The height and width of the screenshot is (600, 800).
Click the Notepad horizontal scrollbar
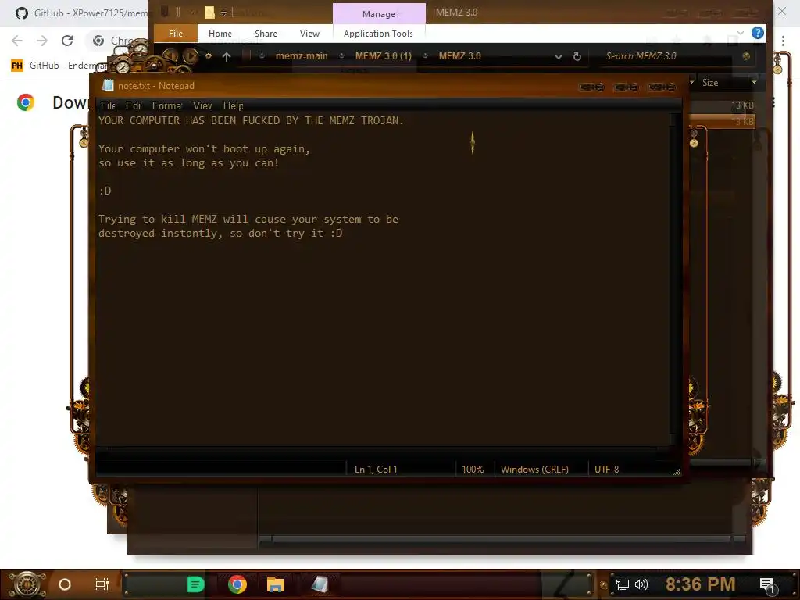click(383, 450)
